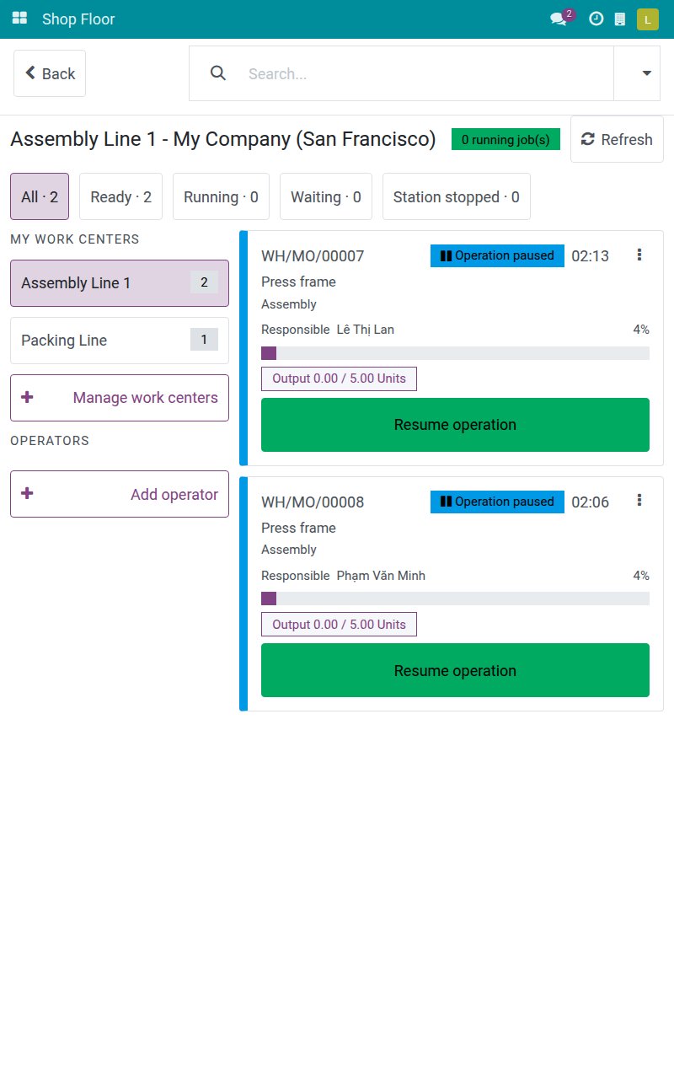Select Assembly Line 1 work center
674x1079 pixels.
(x=120, y=283)
